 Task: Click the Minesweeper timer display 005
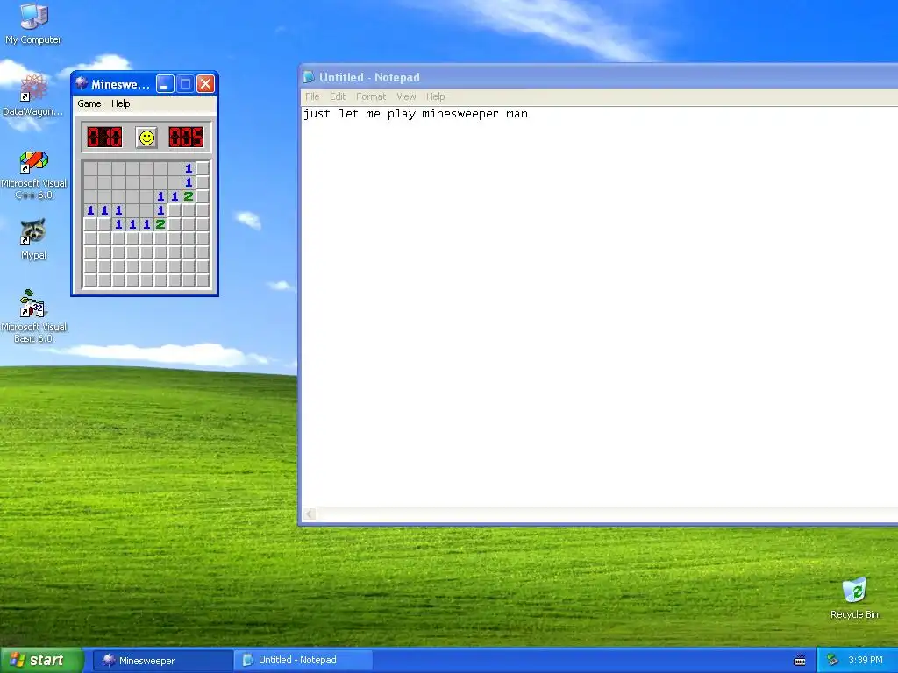point(186,138)
